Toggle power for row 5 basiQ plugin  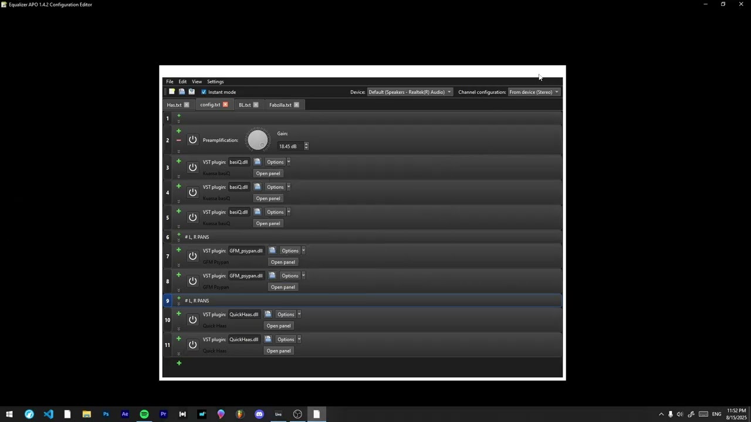[192, 217]
